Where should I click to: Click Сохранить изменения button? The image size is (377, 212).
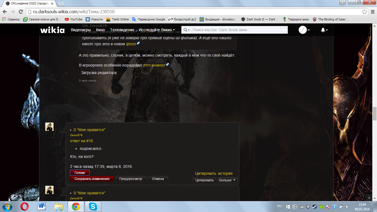tap(92, 179)
